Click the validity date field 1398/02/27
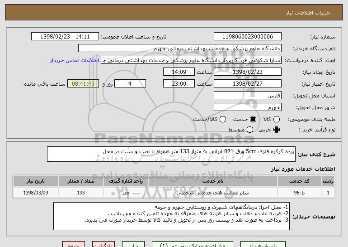The width and height of the screenshot is (348, 247). click(248, 84)
